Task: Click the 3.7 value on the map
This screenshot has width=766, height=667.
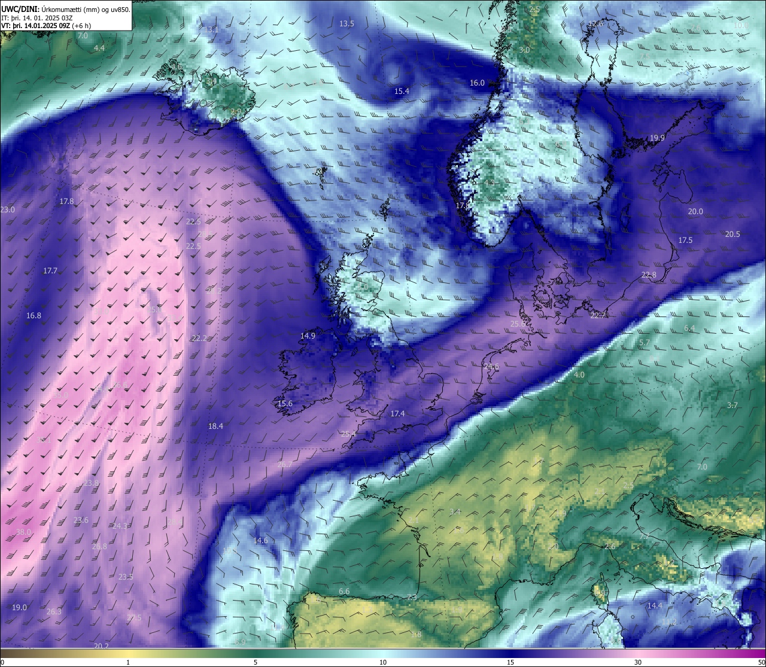Action: 732,406
